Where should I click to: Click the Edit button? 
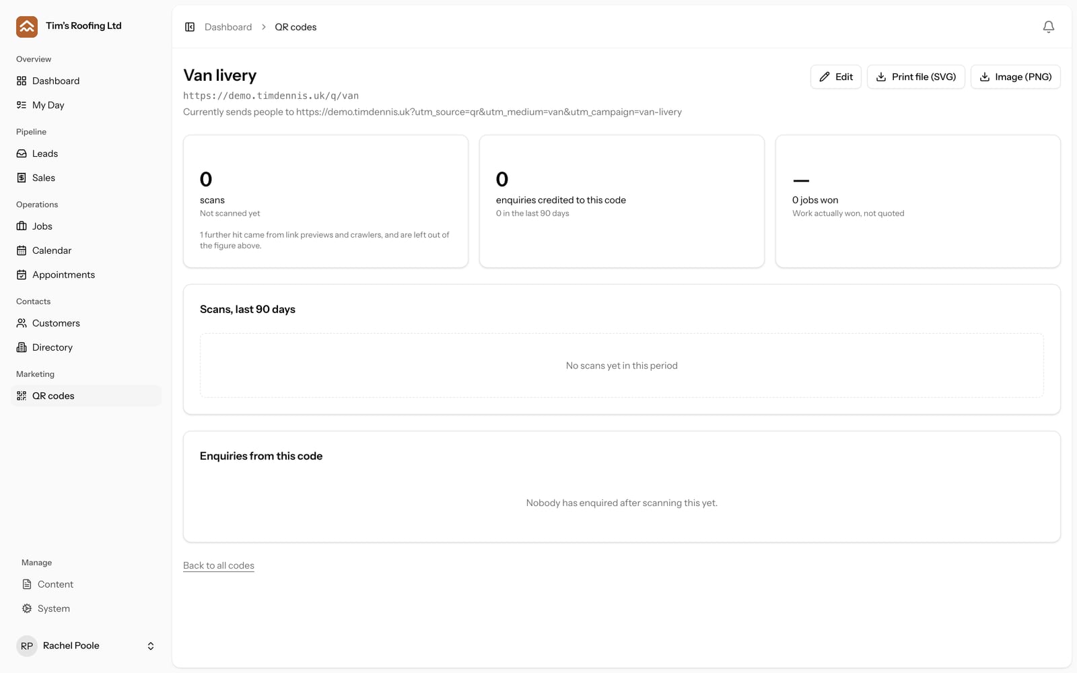coord(836,77)
